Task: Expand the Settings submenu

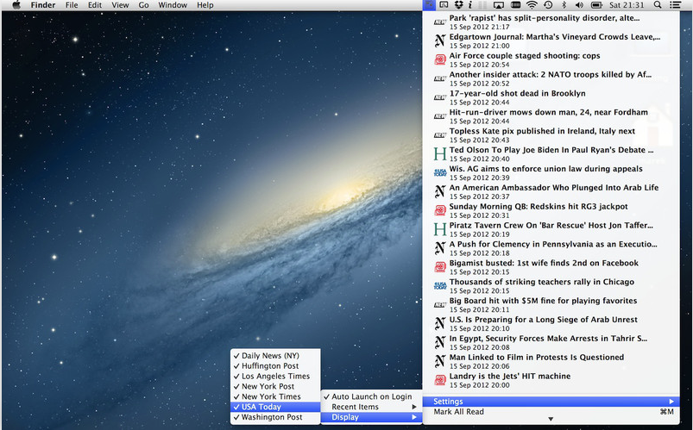Action: [551, 402]
